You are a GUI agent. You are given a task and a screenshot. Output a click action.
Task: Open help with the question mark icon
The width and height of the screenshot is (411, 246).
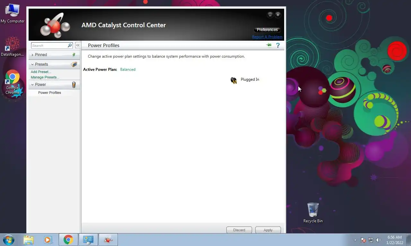click(278, 45)
